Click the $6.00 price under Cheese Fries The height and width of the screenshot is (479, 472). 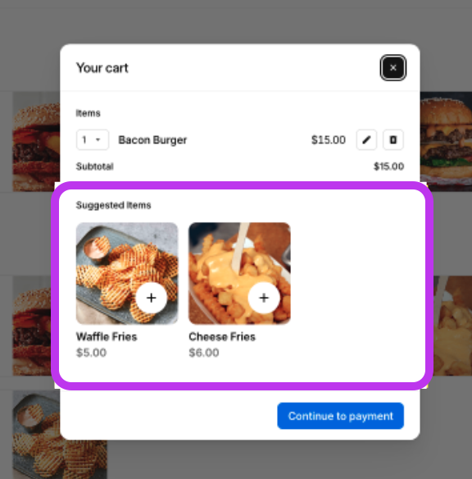pos(204,353)
